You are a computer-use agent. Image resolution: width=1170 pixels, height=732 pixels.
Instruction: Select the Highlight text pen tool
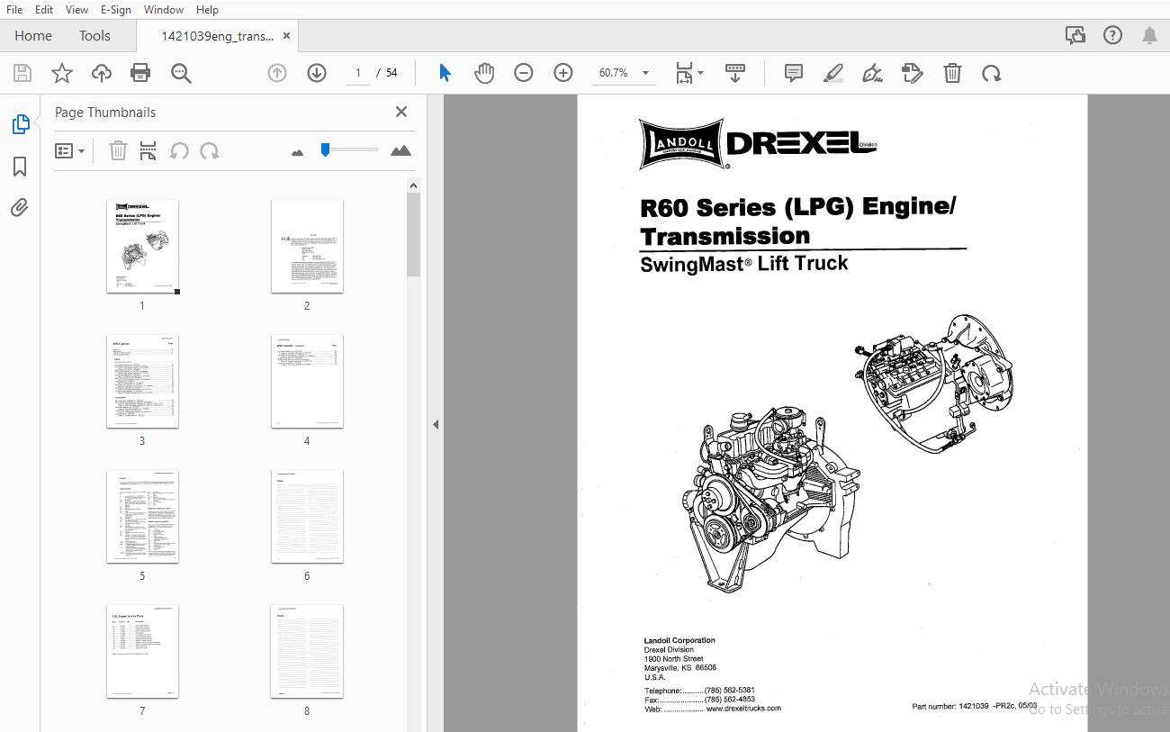click(x=833, y=73)
